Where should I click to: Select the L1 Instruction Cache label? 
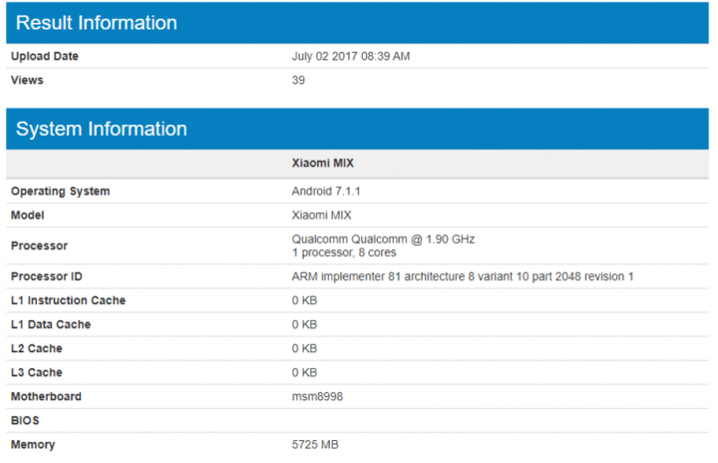tap(68, 300)
